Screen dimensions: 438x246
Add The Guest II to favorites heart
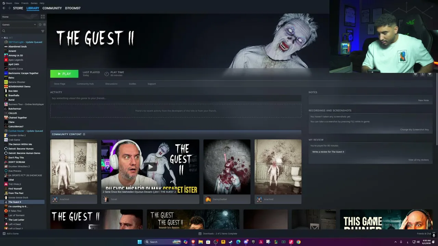(x=430, y=74)
